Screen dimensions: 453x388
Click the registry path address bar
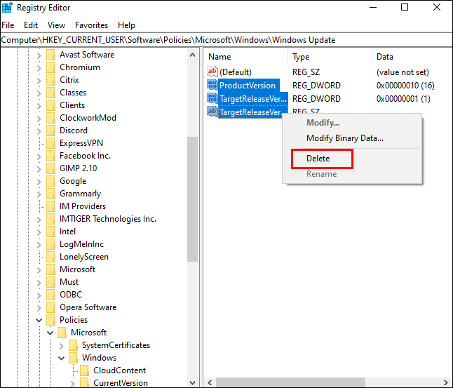click(x=226, y=40)
